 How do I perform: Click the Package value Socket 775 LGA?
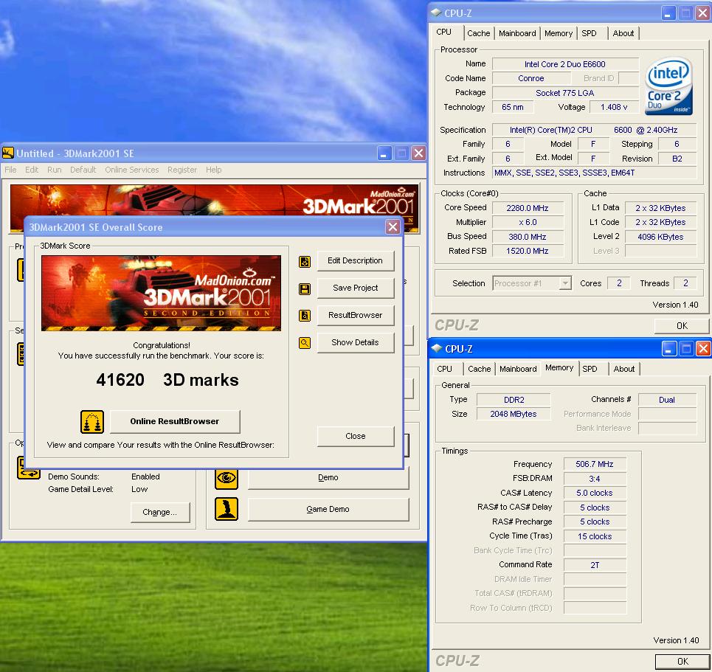(x=565, y=93)
